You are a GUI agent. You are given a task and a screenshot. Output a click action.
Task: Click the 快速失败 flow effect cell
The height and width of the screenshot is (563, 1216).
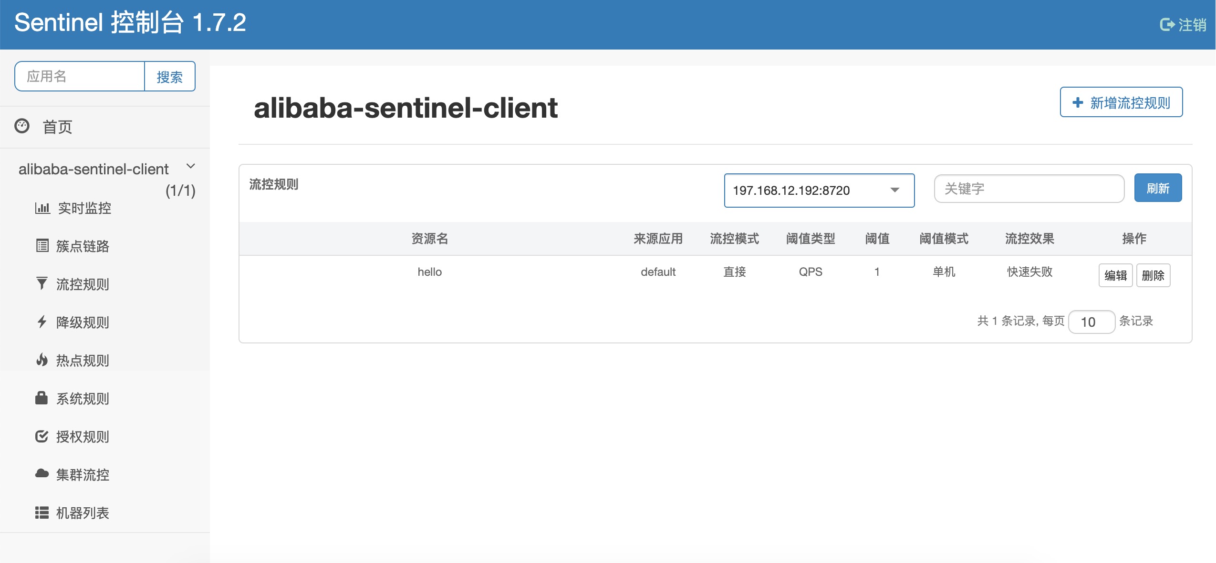1029,271
